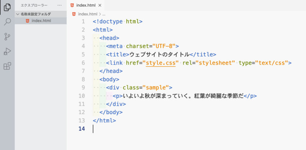This screenshot has height=150, width=306.
Task: Click the index.html breadcrumb item
Action: [x=87, y=14]
